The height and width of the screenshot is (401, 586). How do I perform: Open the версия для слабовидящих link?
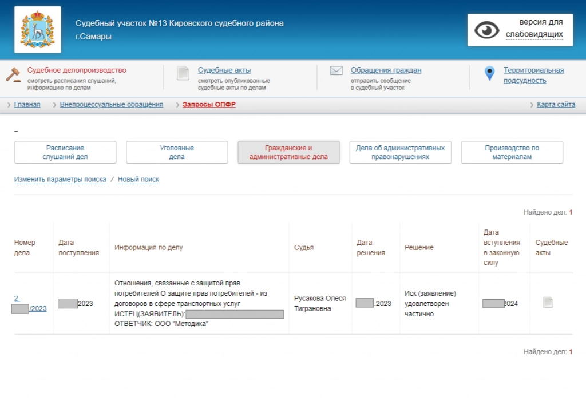pyautogui.click(x=534, y=28)
